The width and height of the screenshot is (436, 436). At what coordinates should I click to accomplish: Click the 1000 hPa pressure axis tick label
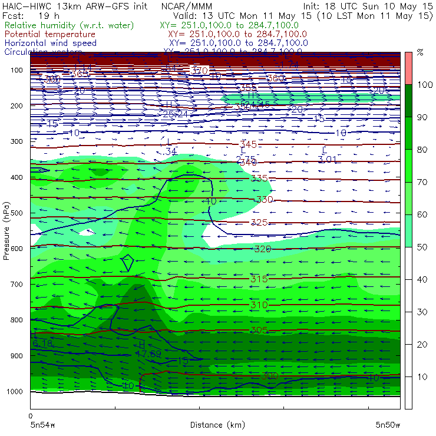click(x=15, y=391)
